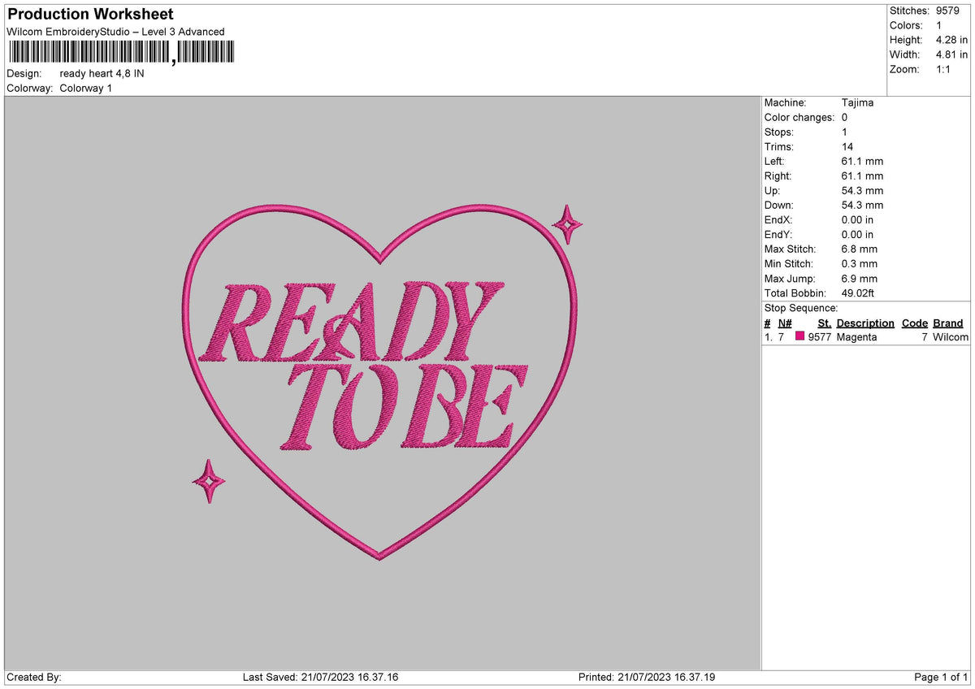Click the 'Description' column header

(x=864, y=323)
